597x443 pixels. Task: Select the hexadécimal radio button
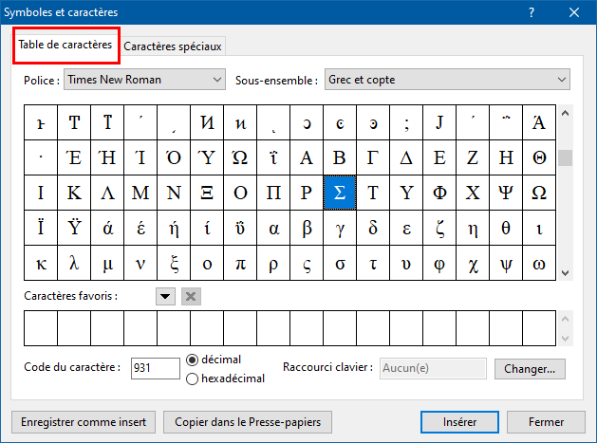(x=193, y=378)
